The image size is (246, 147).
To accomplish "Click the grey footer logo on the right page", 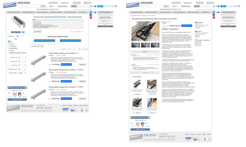I will 136,137.
